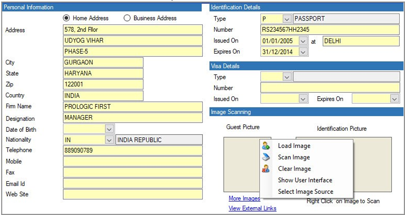The image size is (405, 215).
Task: Expand the passport Expires On date dropdown
Action: [303, 52]
